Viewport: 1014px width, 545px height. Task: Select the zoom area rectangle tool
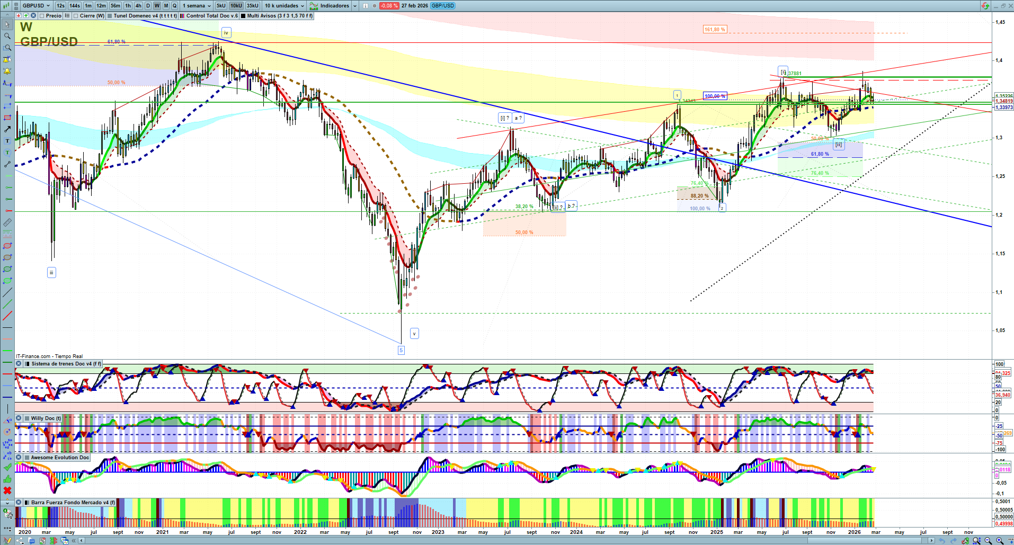pos(7,48)
